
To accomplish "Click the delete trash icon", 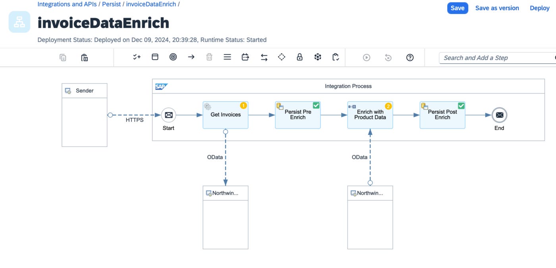I will (209, 57).
